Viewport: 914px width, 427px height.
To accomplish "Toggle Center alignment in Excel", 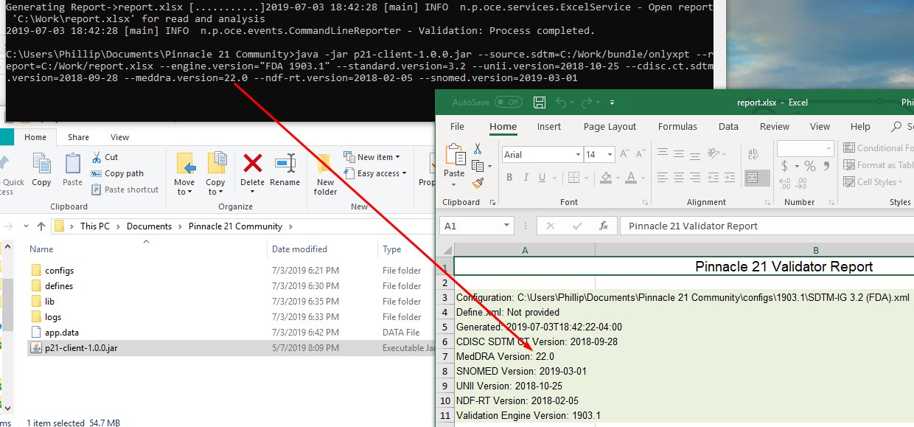I will (680, 178).
